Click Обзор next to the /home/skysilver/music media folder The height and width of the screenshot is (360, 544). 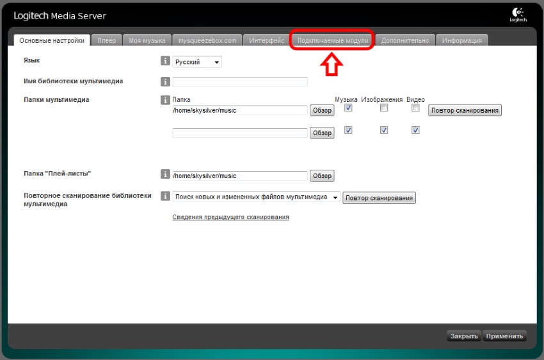click(322, 110)
